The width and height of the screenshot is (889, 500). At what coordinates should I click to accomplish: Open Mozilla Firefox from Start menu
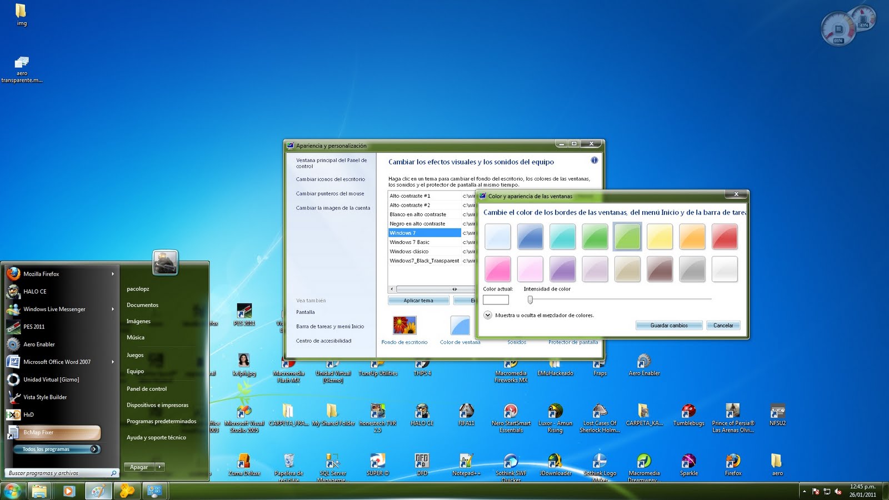(60, 274)
